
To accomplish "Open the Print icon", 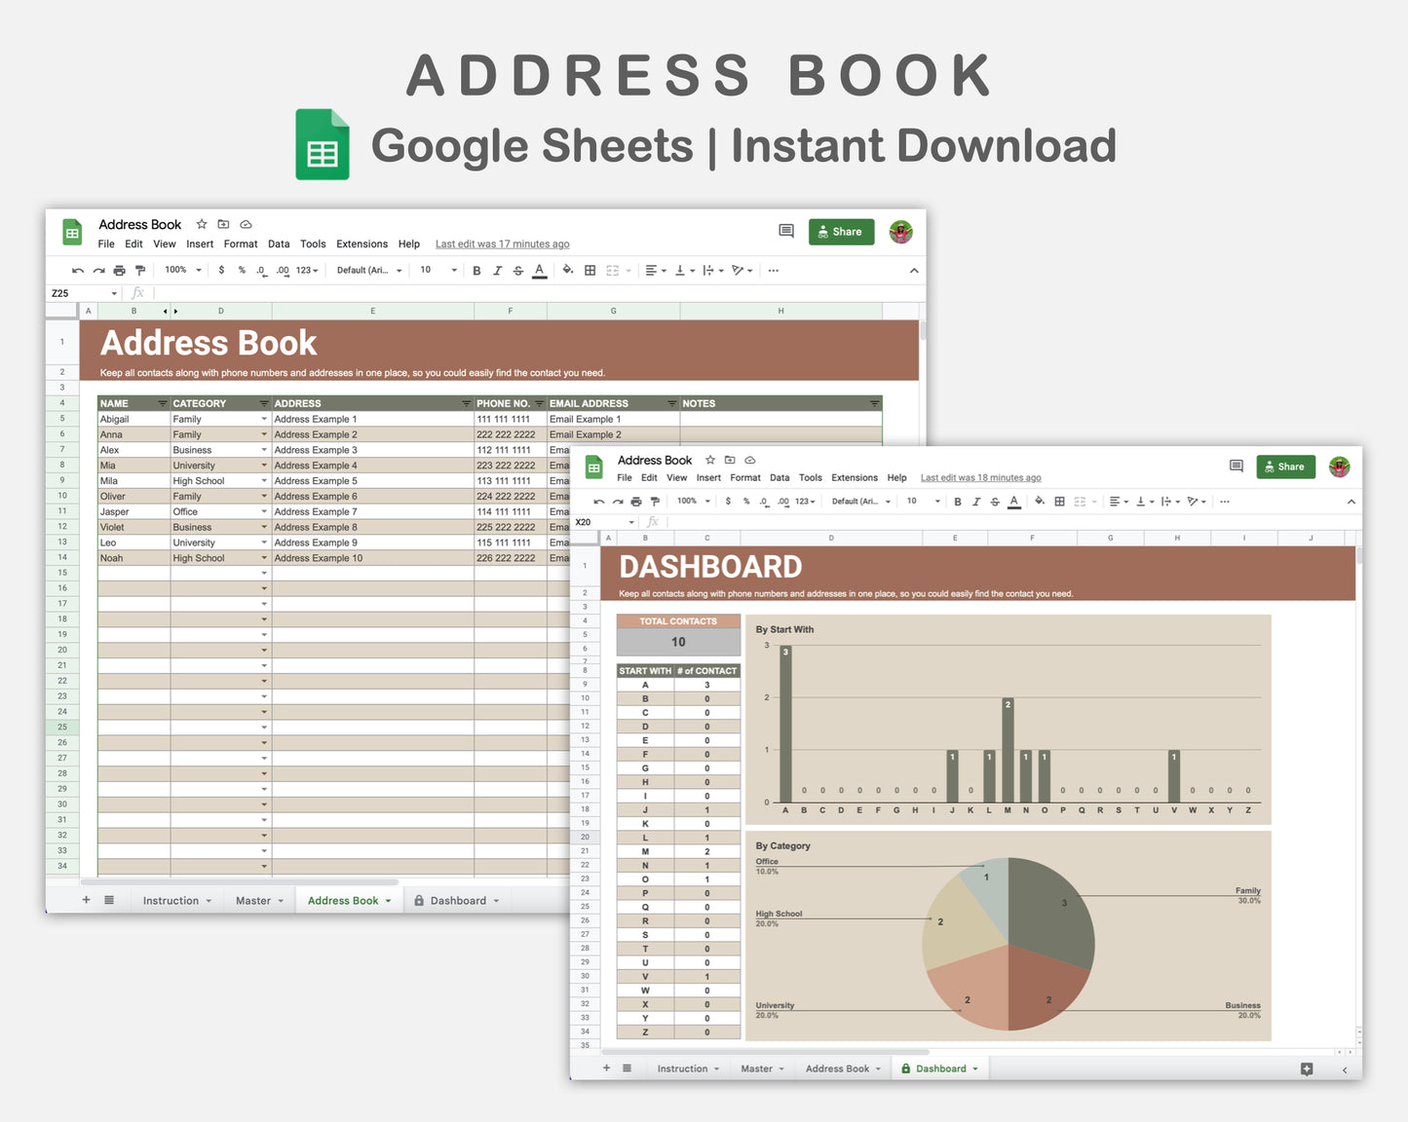I will pyautogui.click(x=118, y=270).
